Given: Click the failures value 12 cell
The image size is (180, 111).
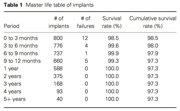Looking at the screenshot, I should click(85, 38).
